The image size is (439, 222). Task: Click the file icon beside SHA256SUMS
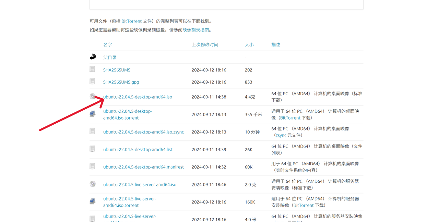pyautogui.click(x=92, y=69)
